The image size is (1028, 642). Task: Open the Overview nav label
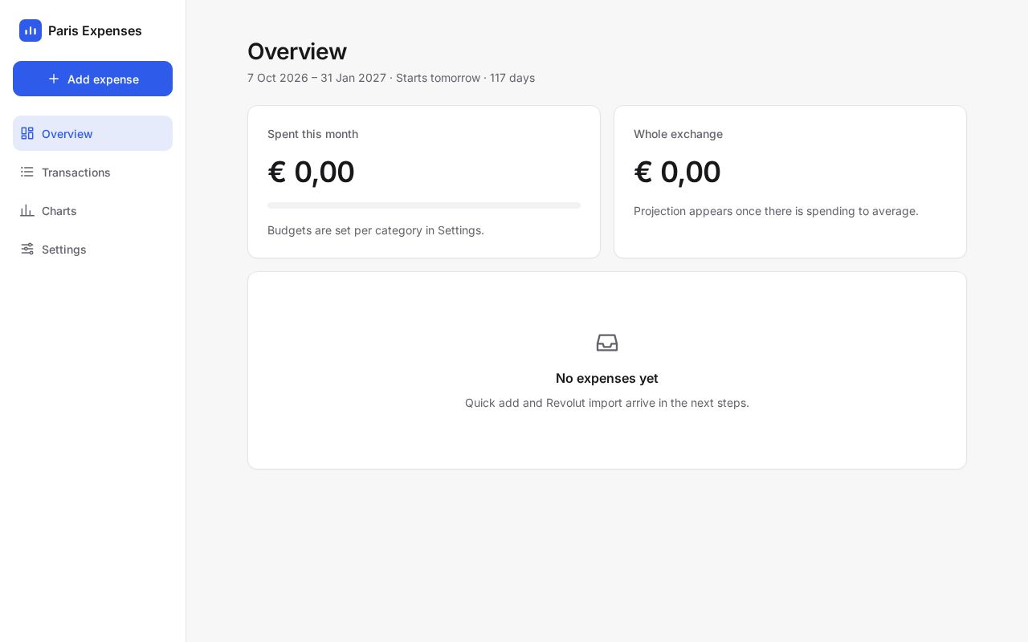point(67,134)
